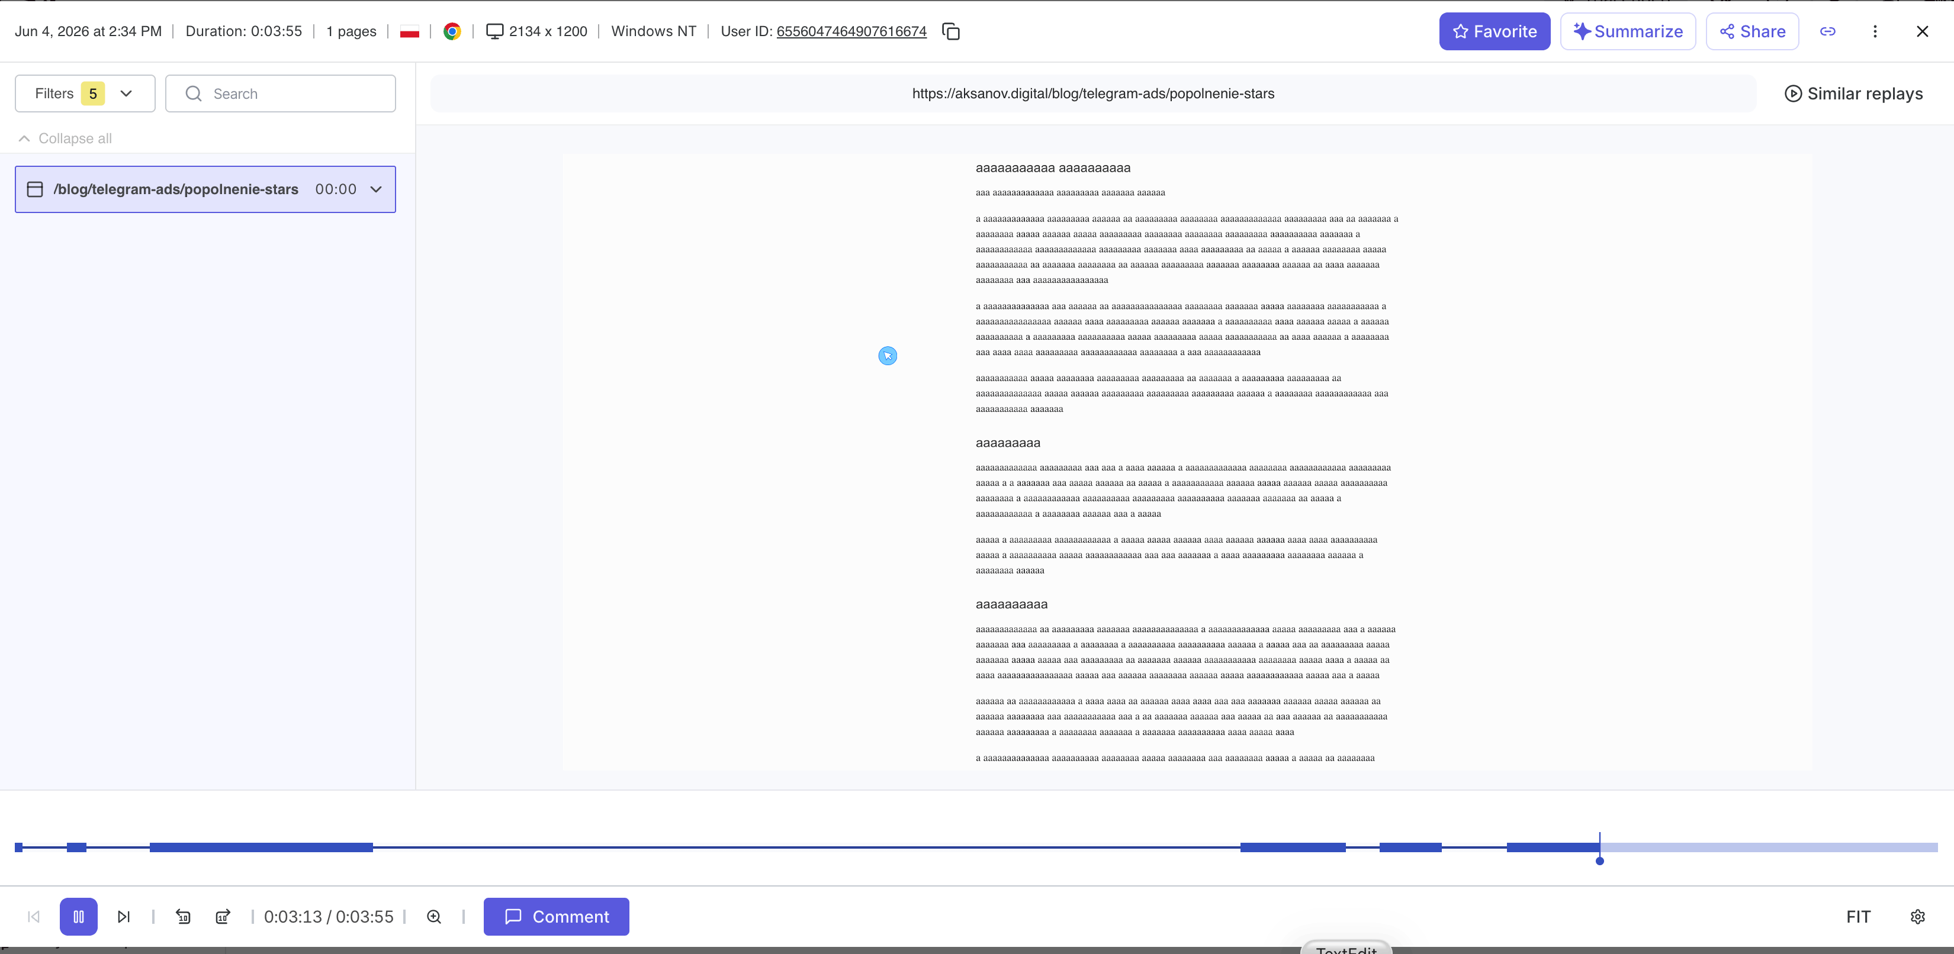
Task: Click the 'Duration: 0:03:55' text
Action: click(243, 31)
